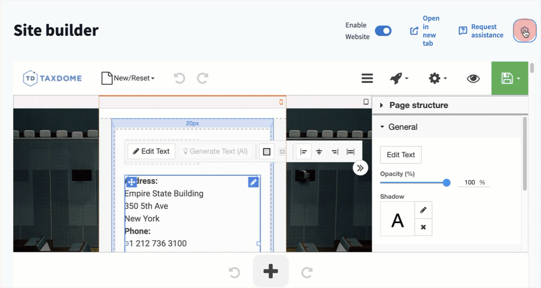Click the large plus add button

[x=270, y=271]
